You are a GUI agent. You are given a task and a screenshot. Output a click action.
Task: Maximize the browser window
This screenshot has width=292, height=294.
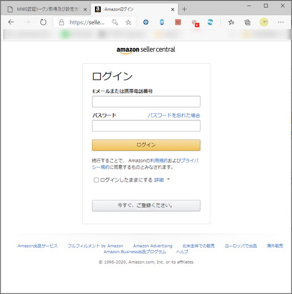point(266,6)
